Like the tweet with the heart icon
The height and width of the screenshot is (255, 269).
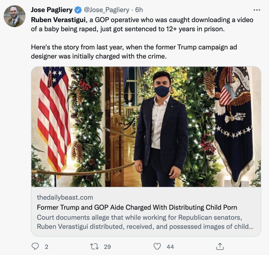(157, 246)
